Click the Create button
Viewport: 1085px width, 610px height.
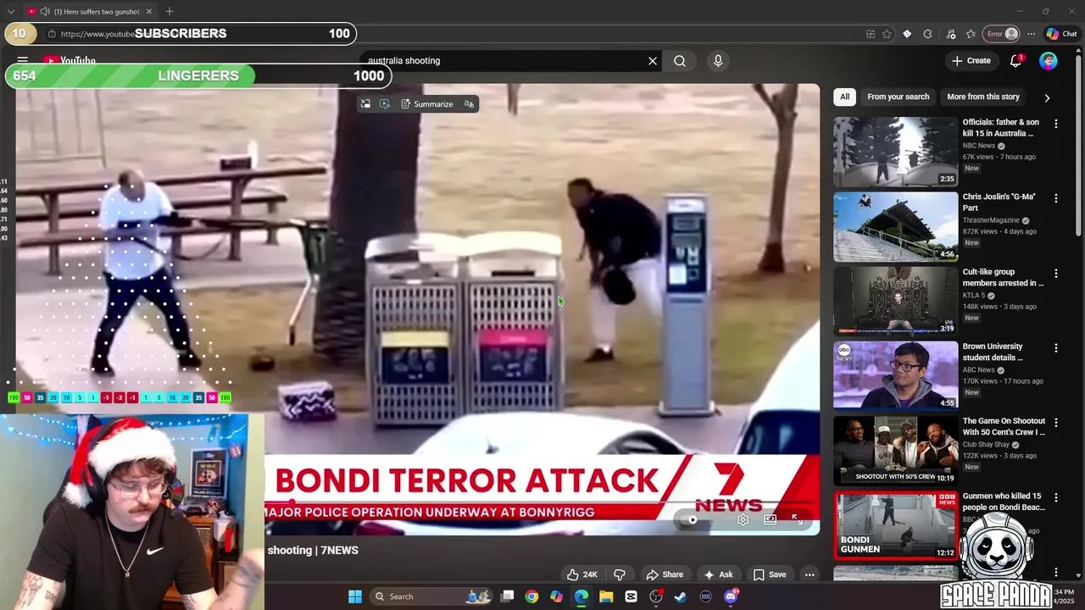971,61
